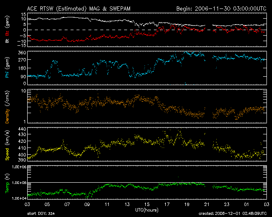Click the red 'Bz' axis label
Viewport: 272px width, 217px height.
[7, 33]
